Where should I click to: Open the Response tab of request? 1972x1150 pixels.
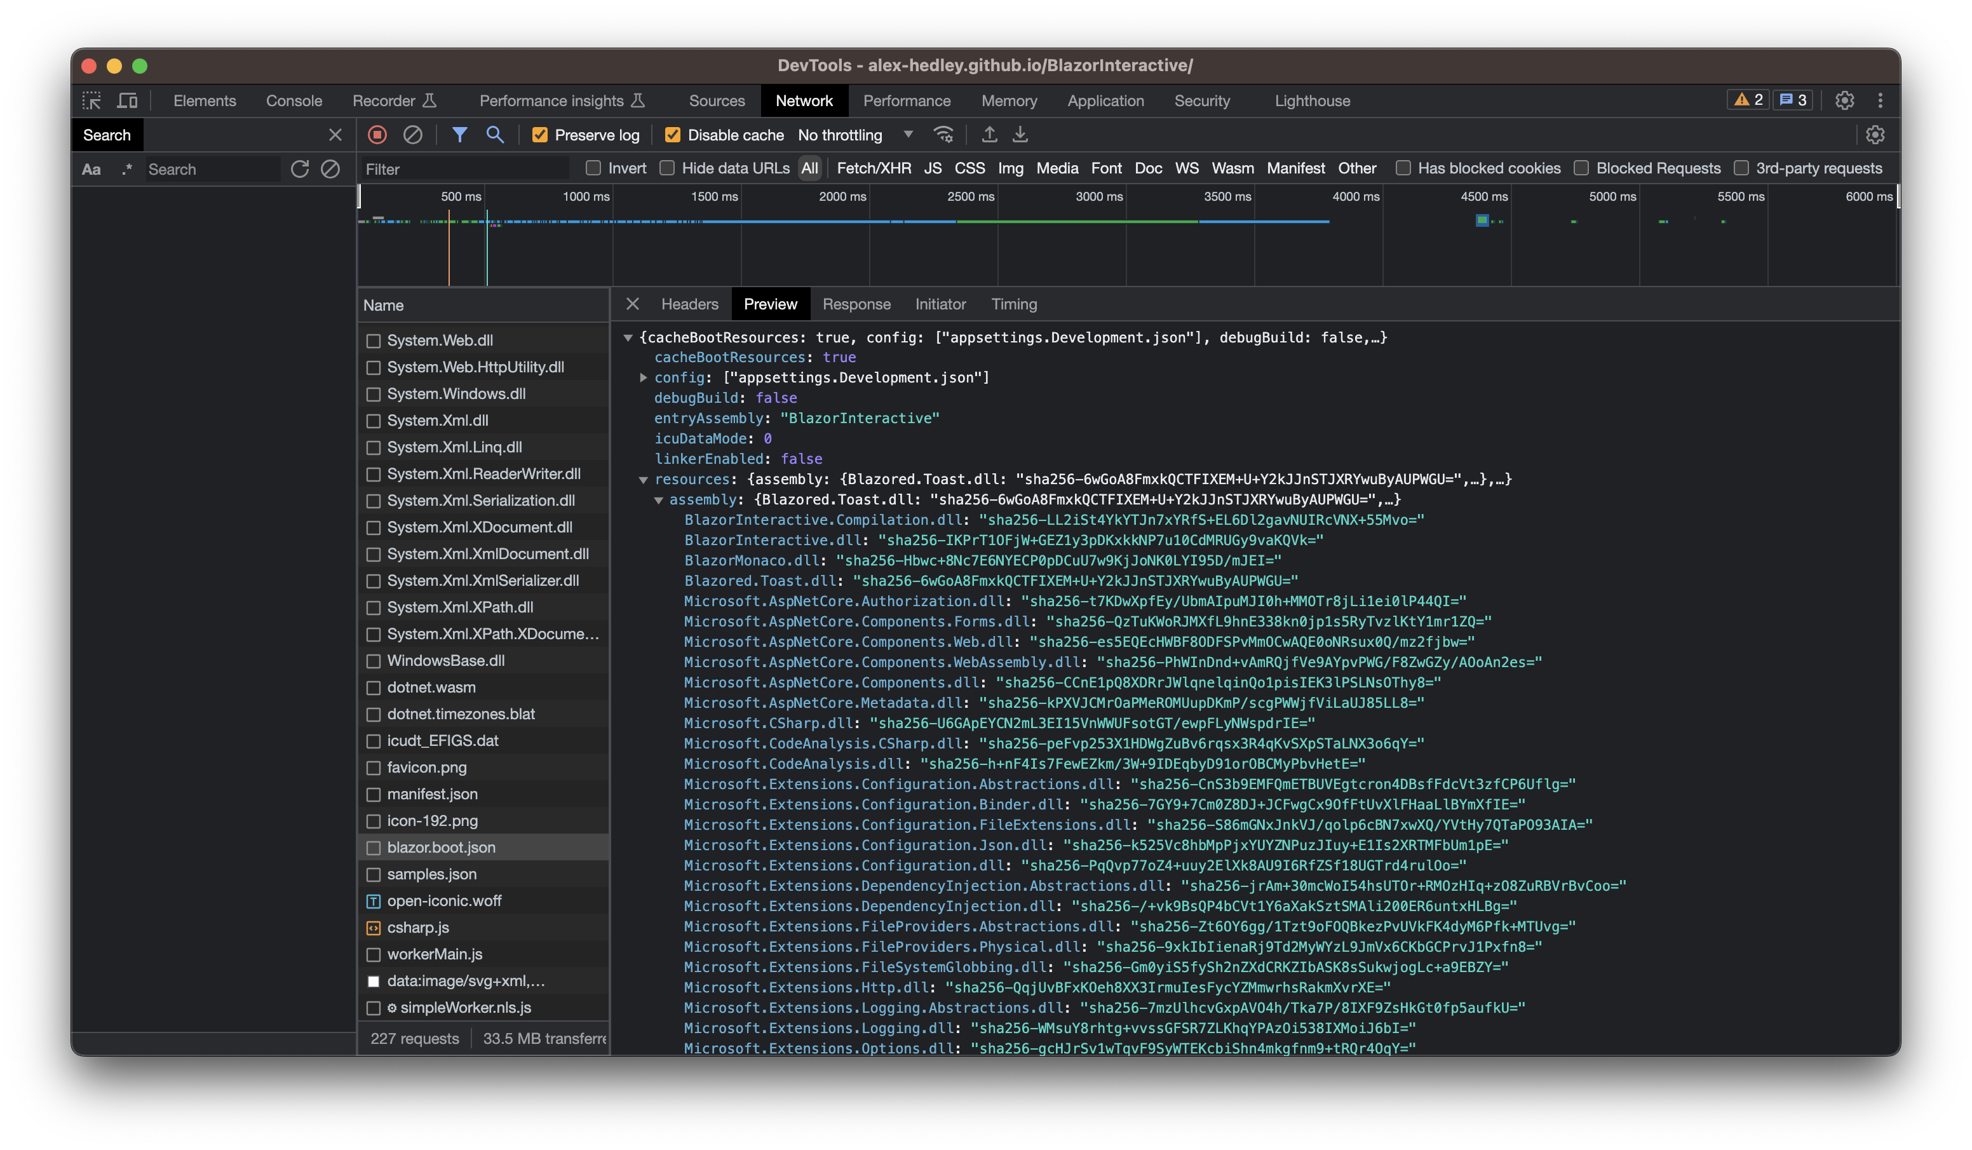coord(856,304)
